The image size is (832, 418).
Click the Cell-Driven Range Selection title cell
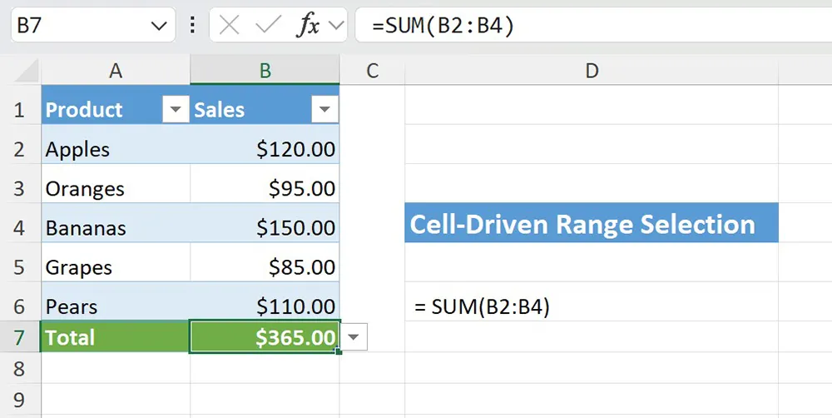pyautogui.click(x=591, y=224)
